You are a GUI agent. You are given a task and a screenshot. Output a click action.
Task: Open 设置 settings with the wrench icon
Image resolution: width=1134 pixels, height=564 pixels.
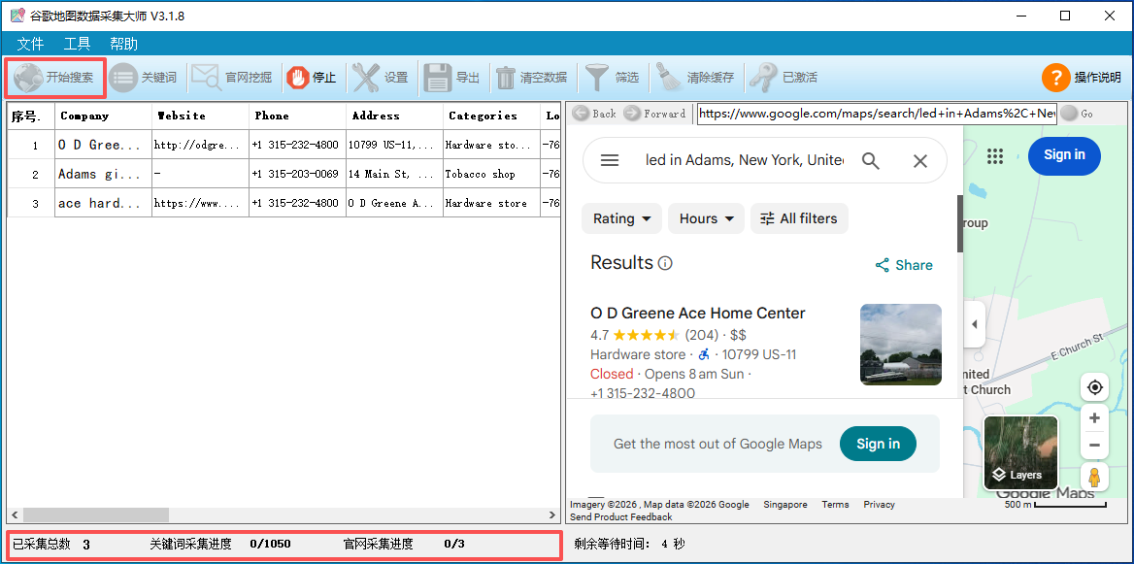(366, 78)
